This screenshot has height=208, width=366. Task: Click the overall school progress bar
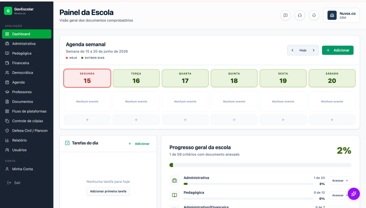(260, 165)
